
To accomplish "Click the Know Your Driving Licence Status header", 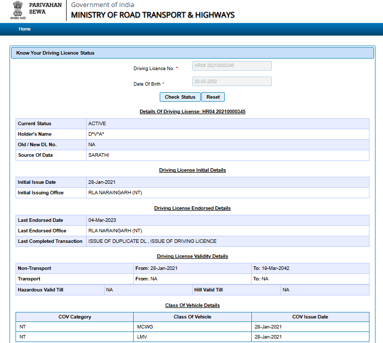I will click(56, 53).
